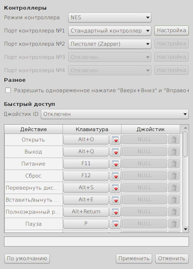Click the heart-window icon beside Alt+E

point(115,200)
